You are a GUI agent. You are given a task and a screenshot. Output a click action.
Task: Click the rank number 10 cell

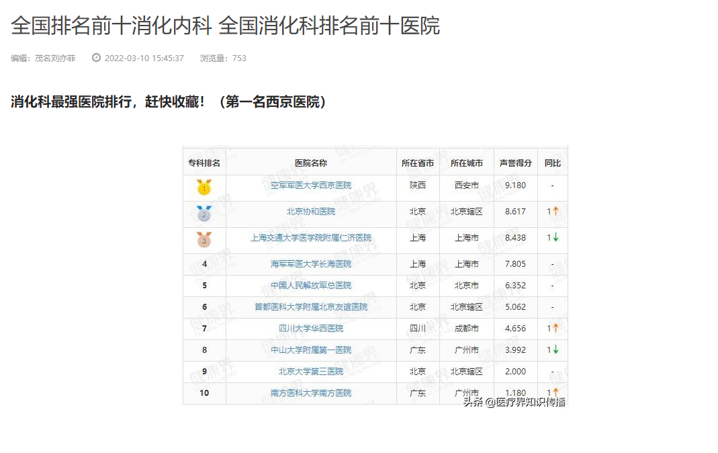[x=204, y=393]
